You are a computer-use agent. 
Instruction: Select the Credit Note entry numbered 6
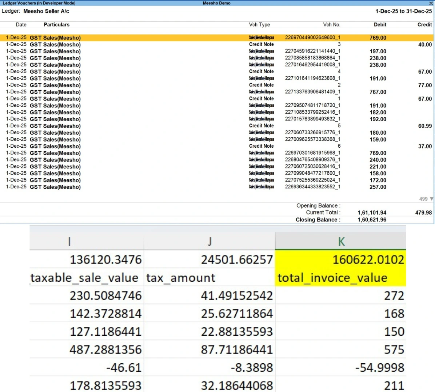145,146
